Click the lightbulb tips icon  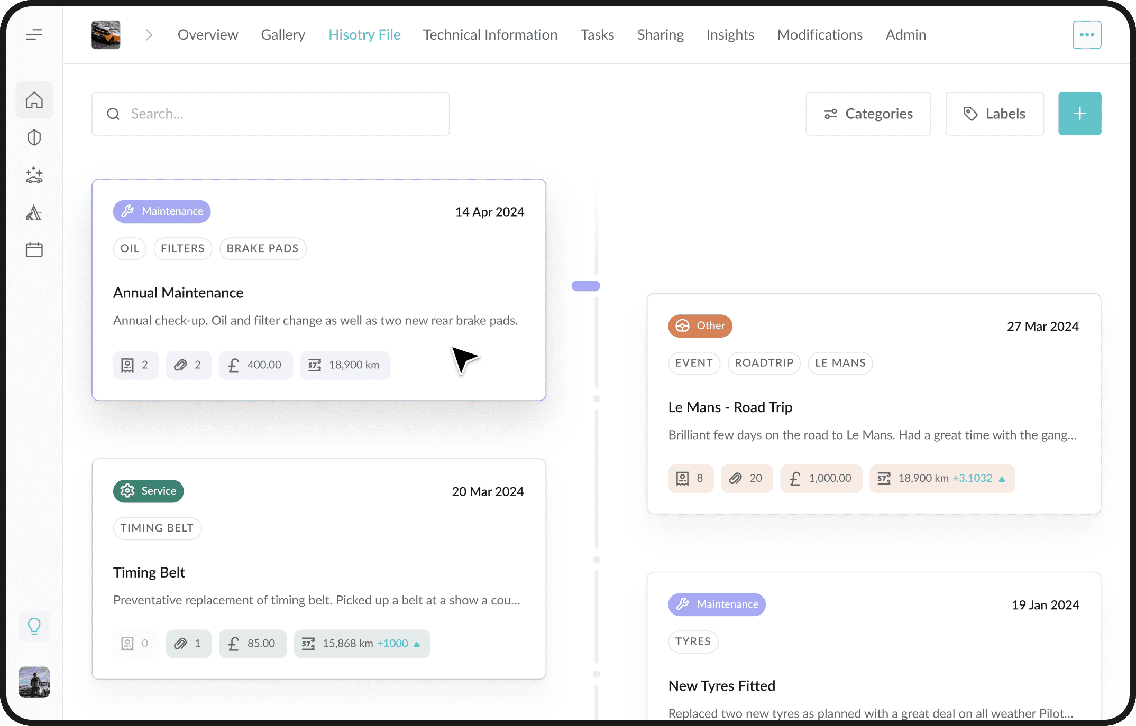(x=34, y=626)
